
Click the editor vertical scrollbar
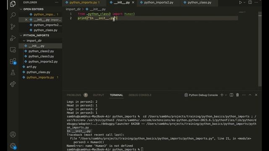260,49
